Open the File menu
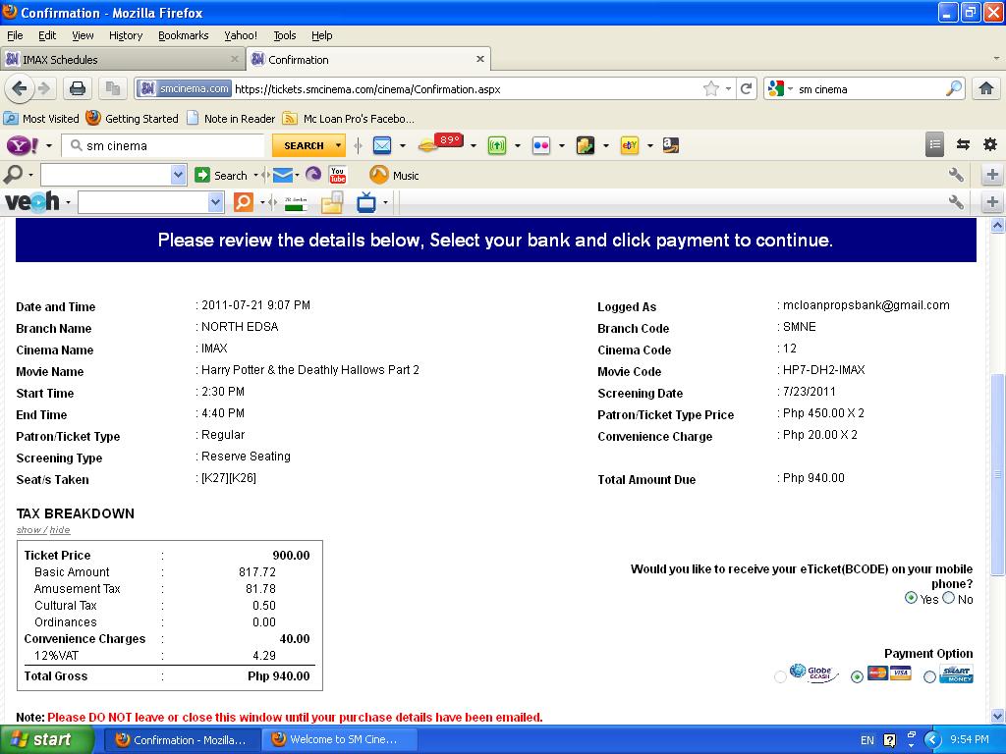This screenshot has width=1006, height=754. tap(15, 35)
